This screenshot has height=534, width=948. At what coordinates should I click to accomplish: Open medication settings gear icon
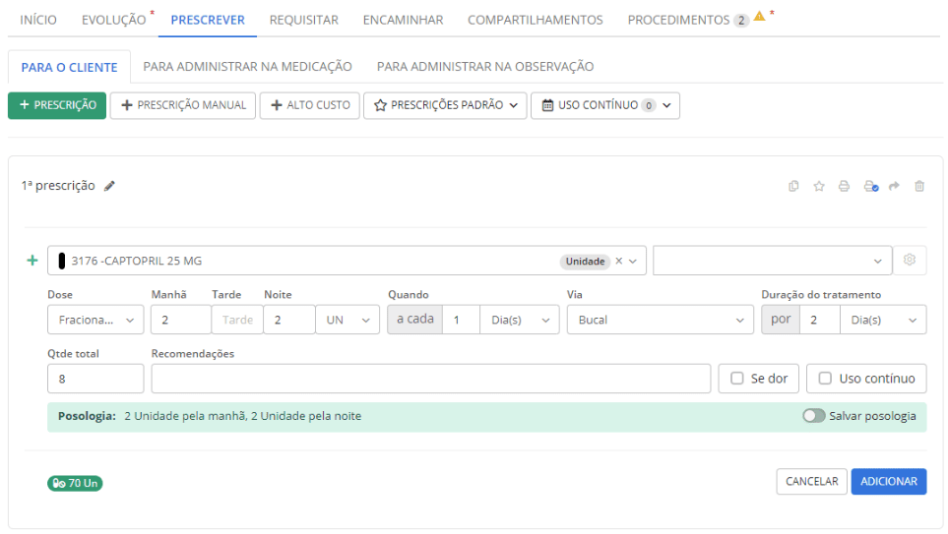[910, 260]
